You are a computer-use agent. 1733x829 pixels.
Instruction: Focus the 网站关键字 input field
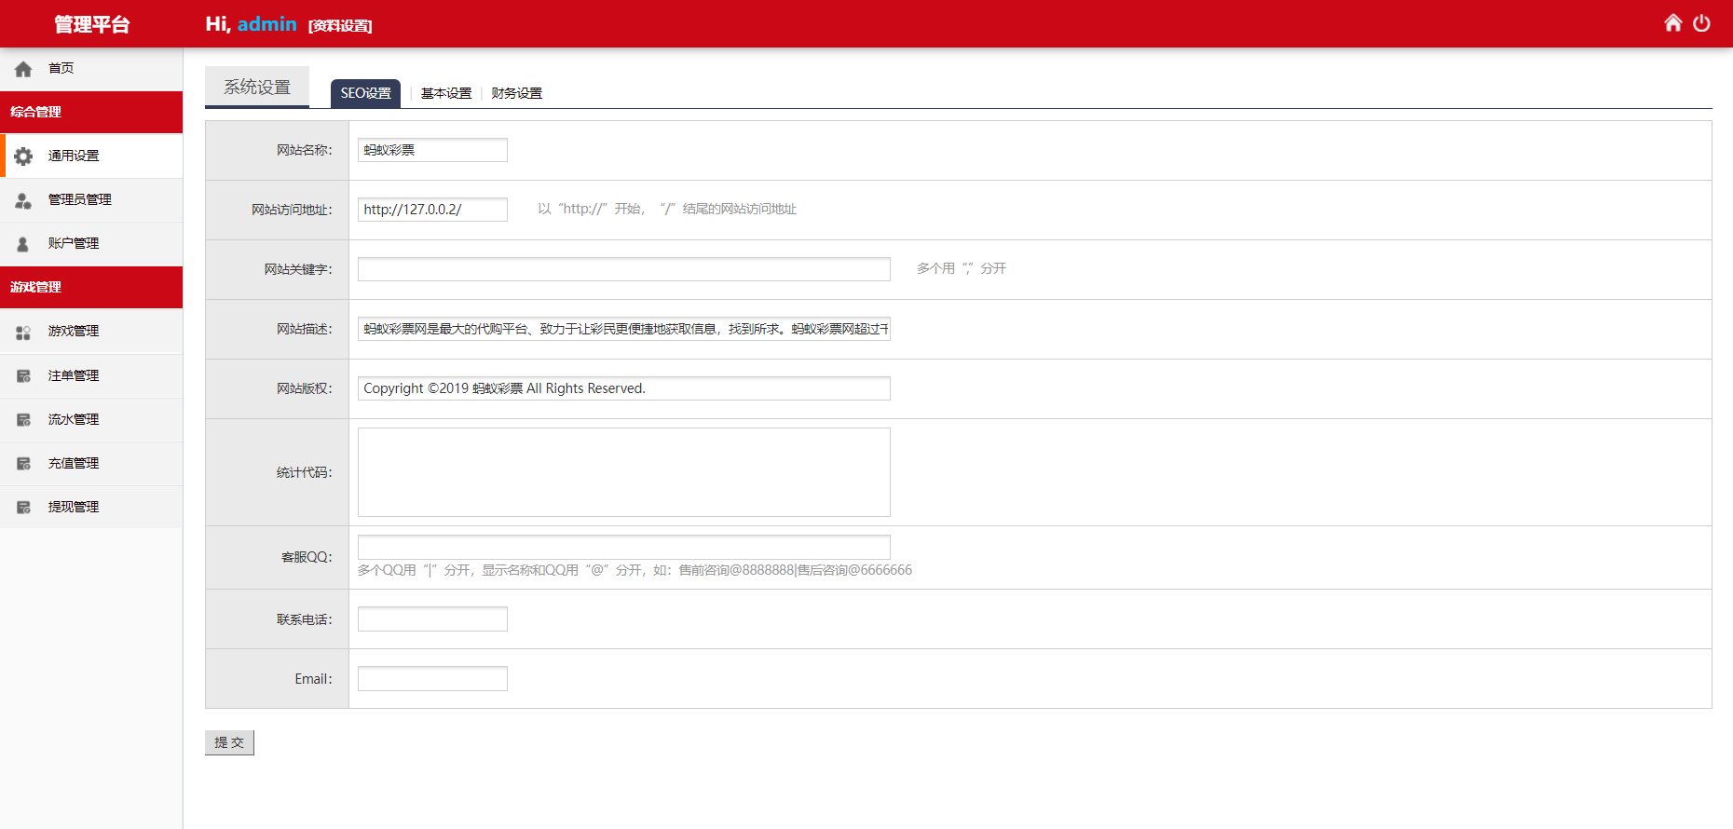coord(624,269)
